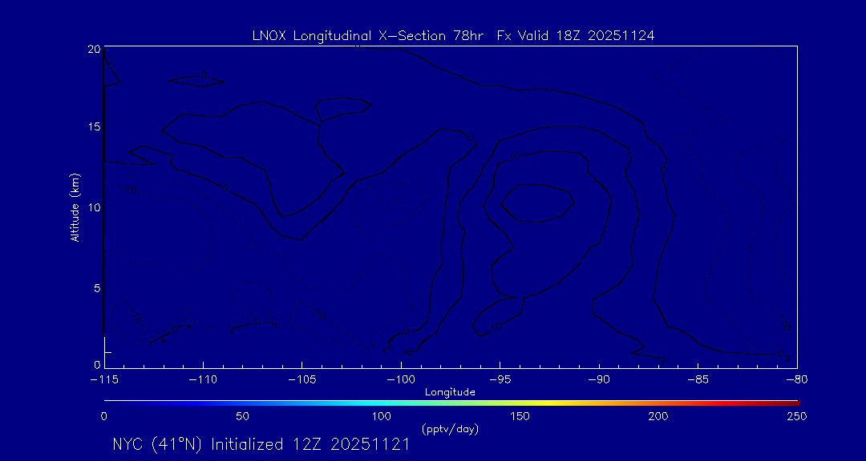
Task: Click the 200 label under the colorbar
Action: [658, 416]
